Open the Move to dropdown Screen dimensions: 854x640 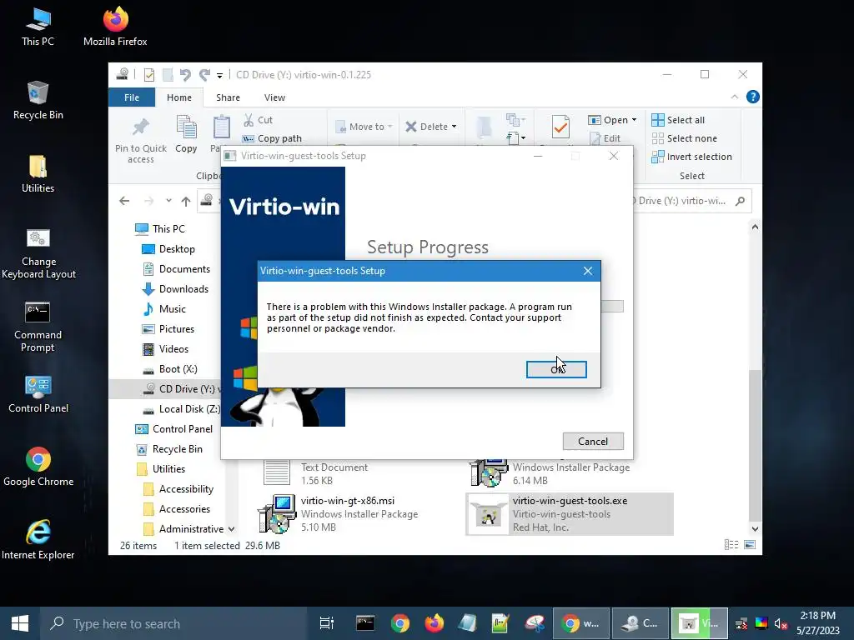tap(364, 127)
